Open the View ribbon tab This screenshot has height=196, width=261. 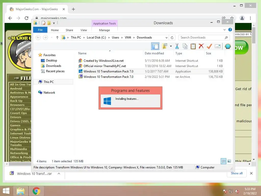(x=84, y=30)
